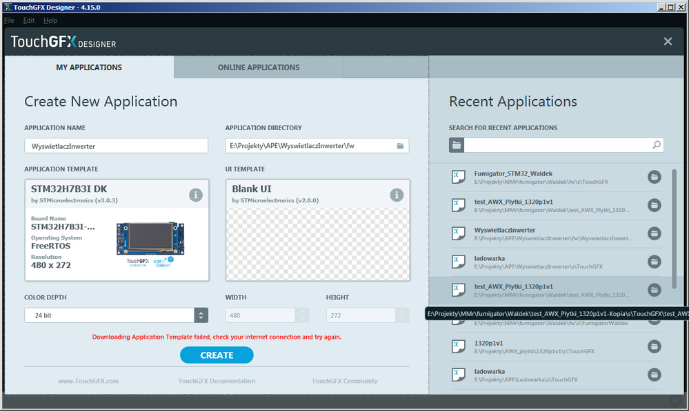Open TouchGFX Community link
Image resolution: width=689 pixels, height=411 pixels.
(x=345, y=381)
